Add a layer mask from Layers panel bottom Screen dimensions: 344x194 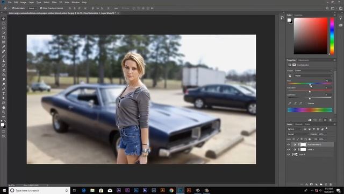(x=311, y=184)
